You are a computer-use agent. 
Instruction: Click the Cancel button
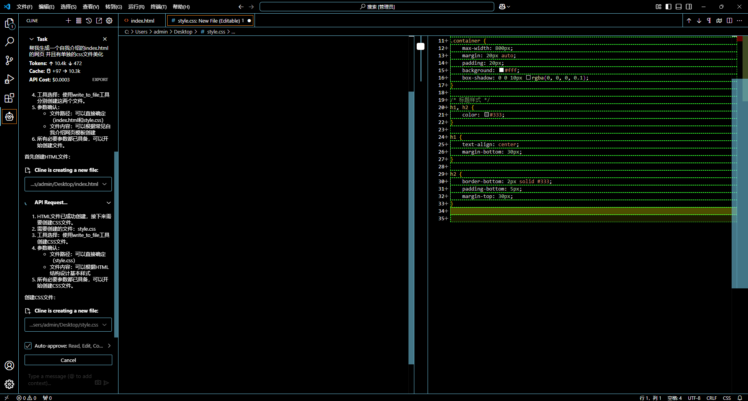point(68,360)
